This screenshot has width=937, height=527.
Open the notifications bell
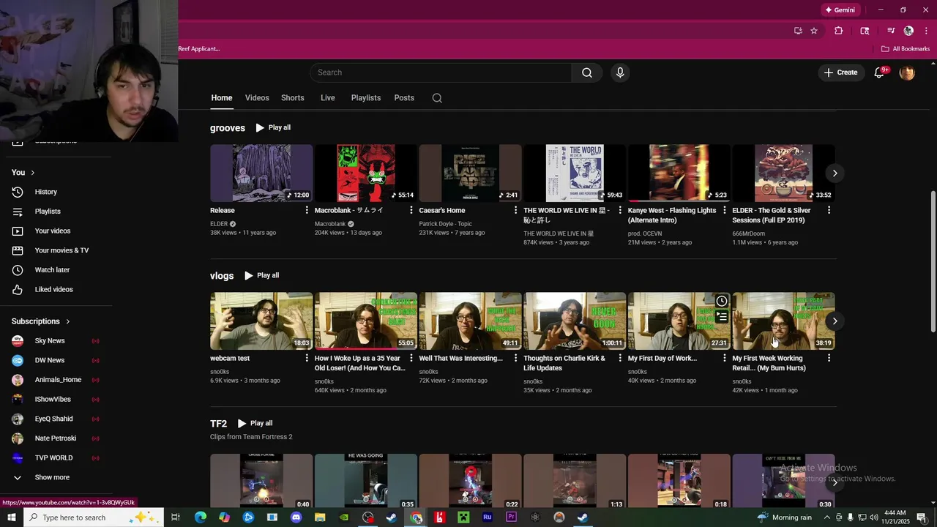(x=880, y=72)
